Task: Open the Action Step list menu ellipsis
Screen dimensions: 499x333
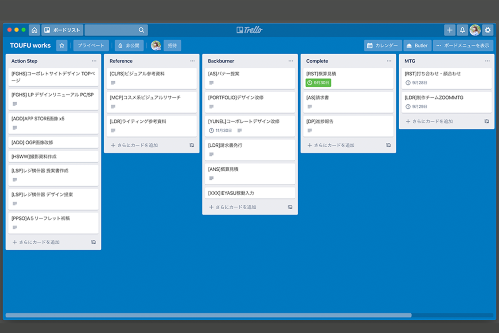Action: [94, 61]
